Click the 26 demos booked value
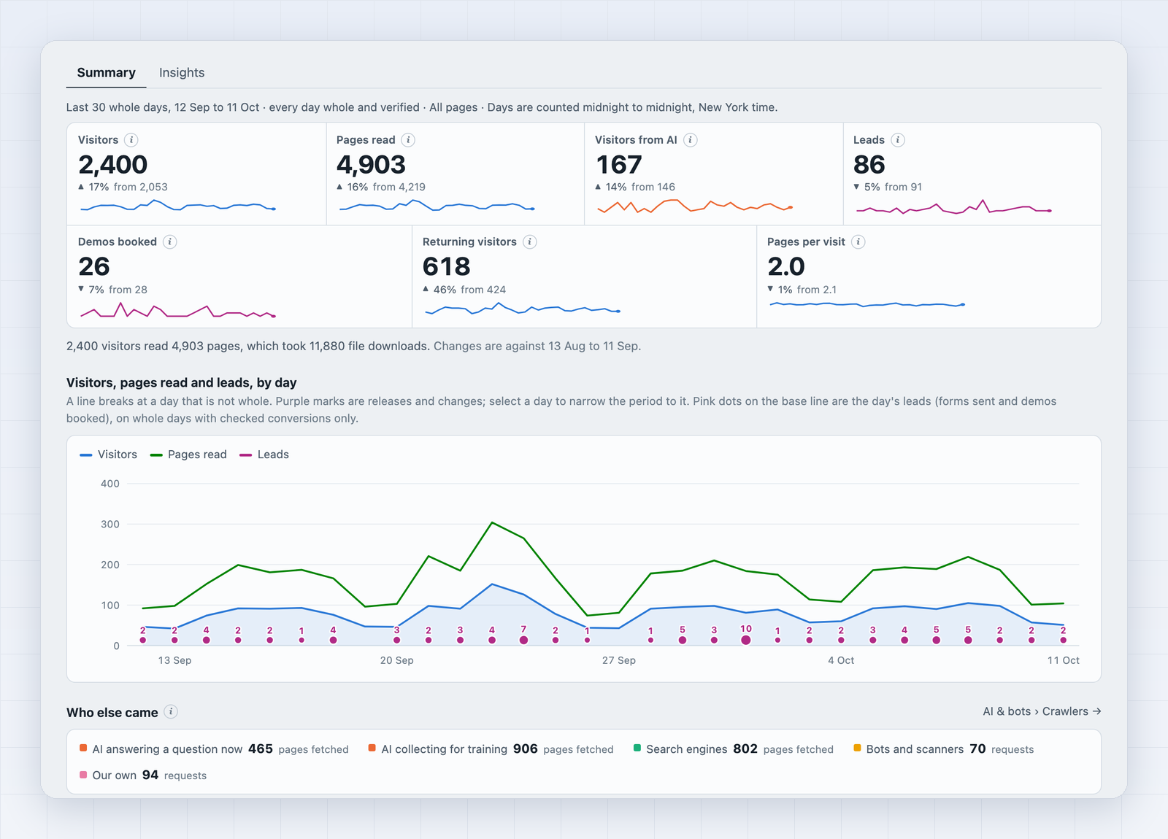 click(x=94, y=267)
